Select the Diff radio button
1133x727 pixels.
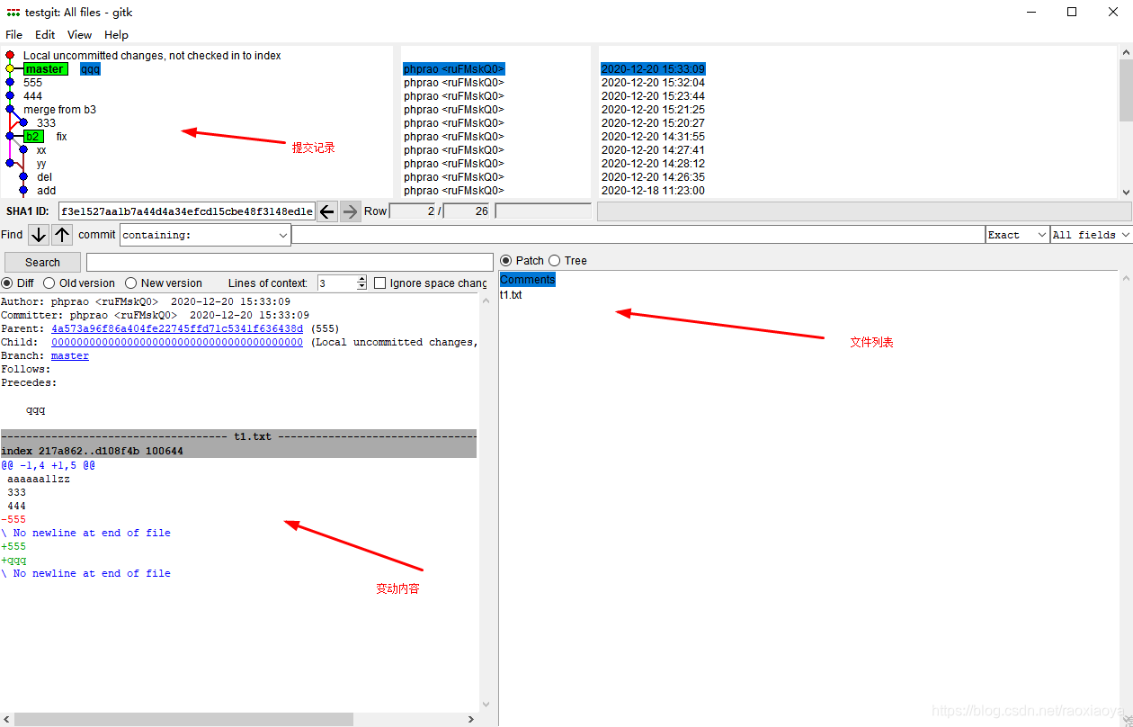point(7,283)
